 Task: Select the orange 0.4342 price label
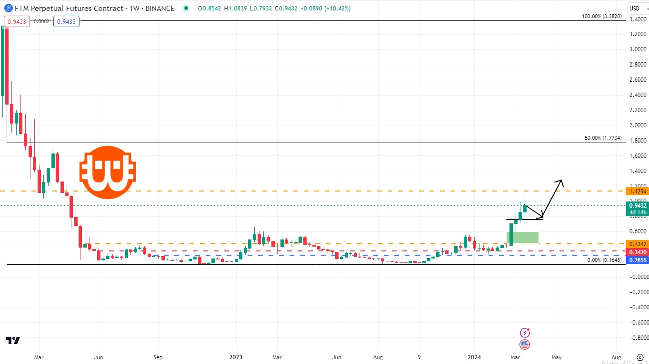click(637, 244)
